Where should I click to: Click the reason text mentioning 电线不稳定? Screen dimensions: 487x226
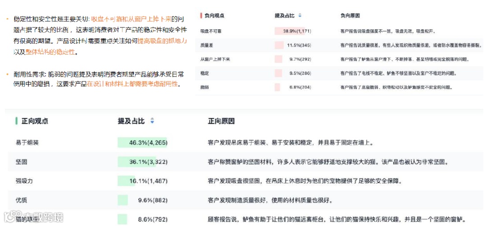(399, 73)
